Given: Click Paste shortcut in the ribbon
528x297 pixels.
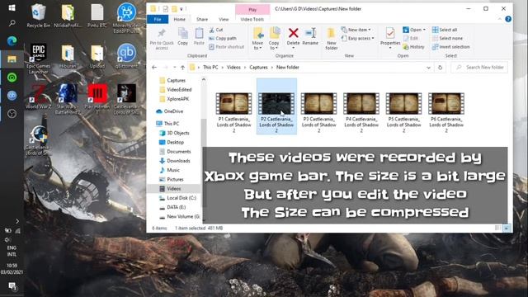Looking at the screenshot, I should click(x=226, y=47).
